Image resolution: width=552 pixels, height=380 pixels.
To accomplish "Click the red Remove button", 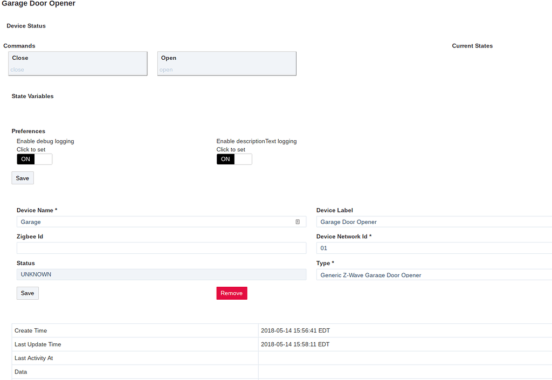I will tap(232, 293).
